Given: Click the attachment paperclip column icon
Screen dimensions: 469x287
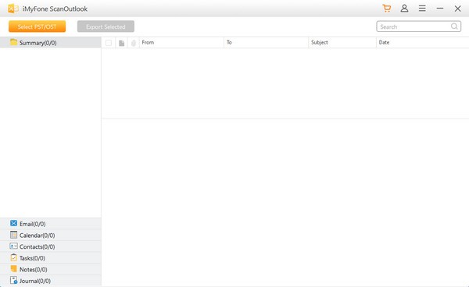Looking at the screenshot, I should click(x=134, y=43).
